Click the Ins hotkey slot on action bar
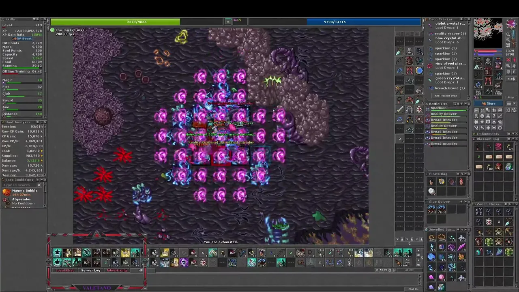This screenshot has width=519, height=292. pos(320,253)
